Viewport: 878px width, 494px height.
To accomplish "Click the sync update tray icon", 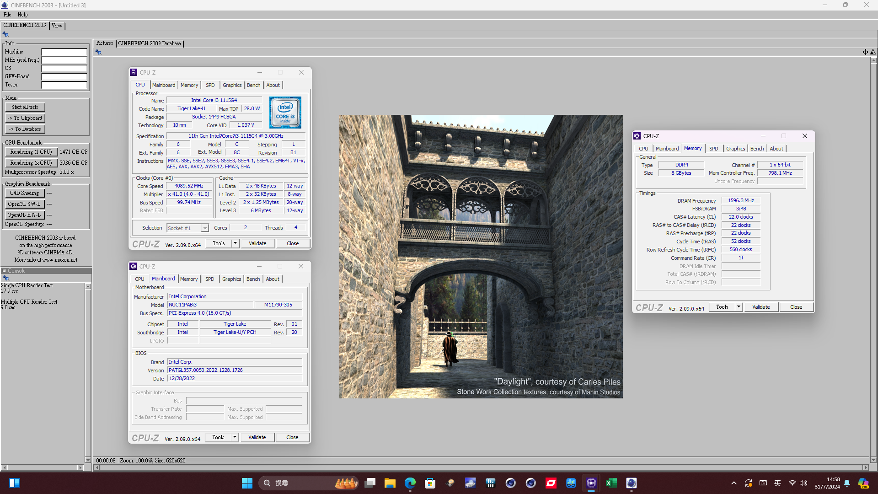I will coord(749,483).
